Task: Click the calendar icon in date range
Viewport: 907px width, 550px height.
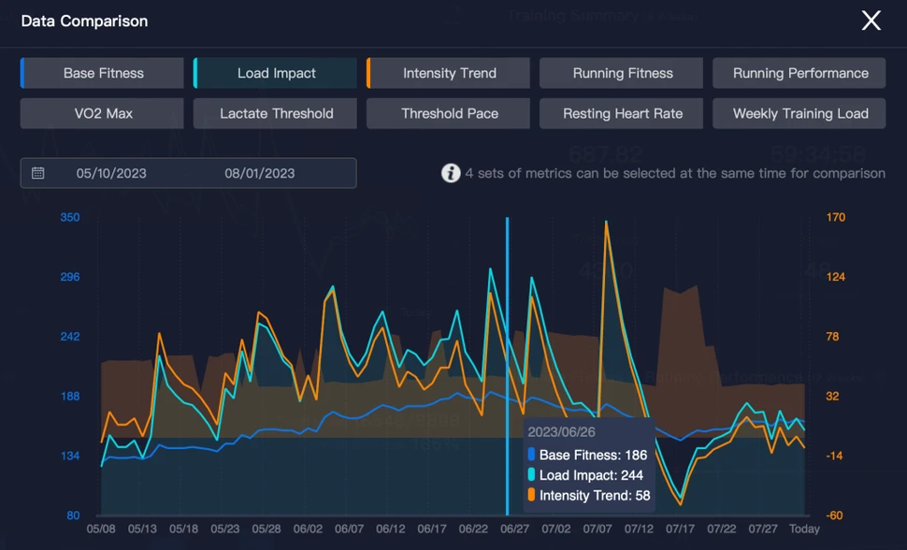Action: (x=38, y=173)
